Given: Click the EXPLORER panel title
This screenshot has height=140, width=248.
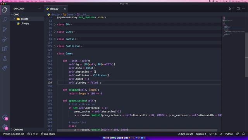Looking at the screenshot, I should 19,9.
